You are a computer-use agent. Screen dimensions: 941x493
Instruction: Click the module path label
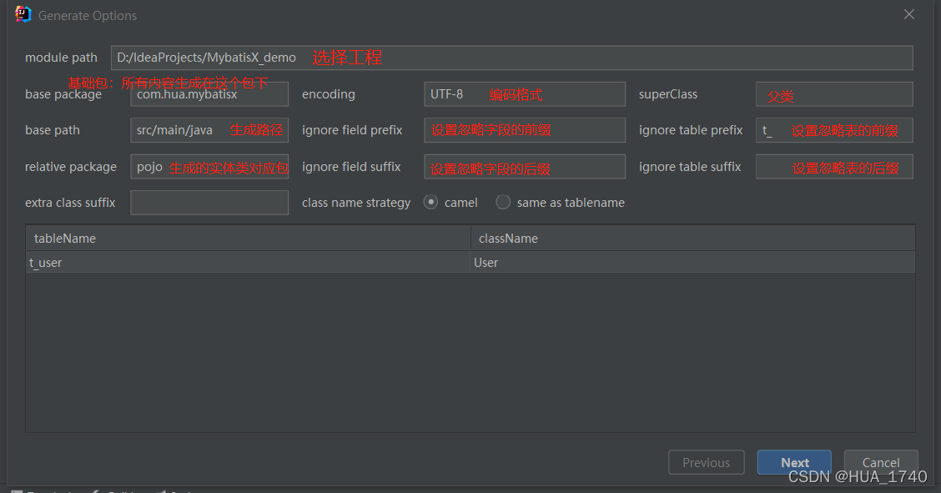[x=61, y=58]
